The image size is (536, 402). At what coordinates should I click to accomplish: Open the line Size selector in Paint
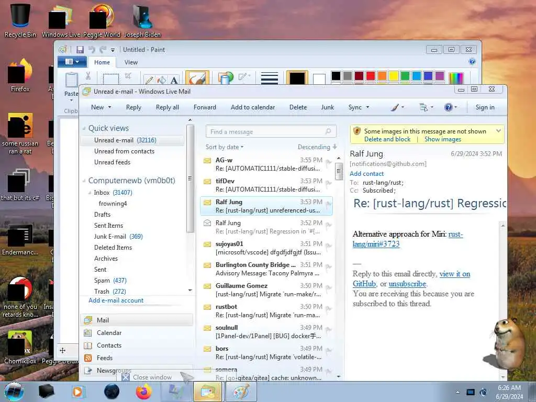click(270, 79)
